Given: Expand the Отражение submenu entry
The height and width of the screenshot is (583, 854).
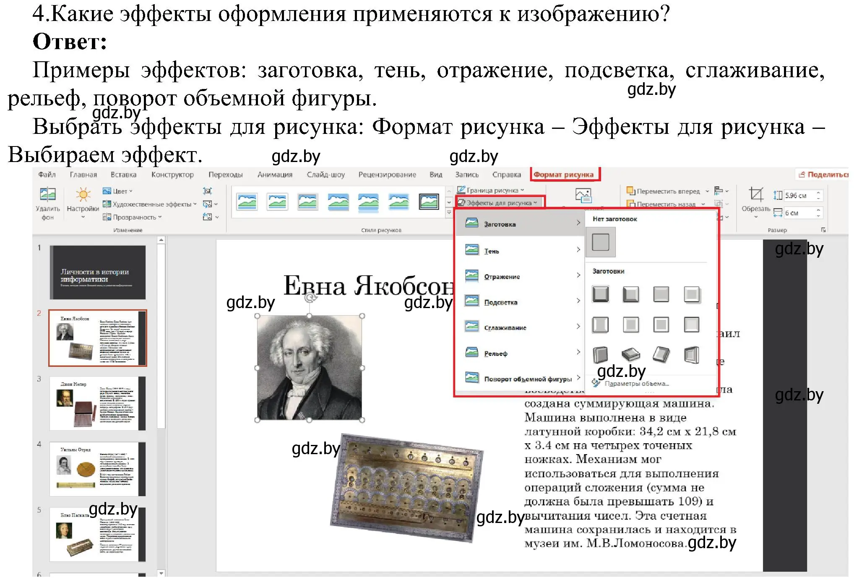Looking at the screenshot, I should pos(520,276).
